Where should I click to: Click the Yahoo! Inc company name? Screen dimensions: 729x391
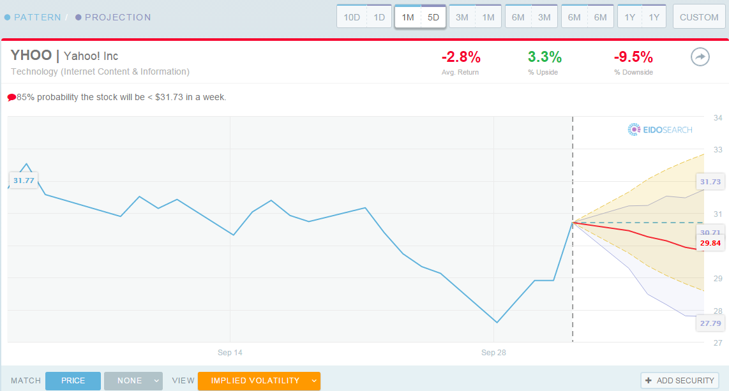pyautogui.click(x=91, y=56)
